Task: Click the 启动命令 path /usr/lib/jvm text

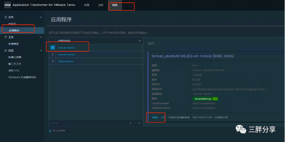Action: [230, 89]
